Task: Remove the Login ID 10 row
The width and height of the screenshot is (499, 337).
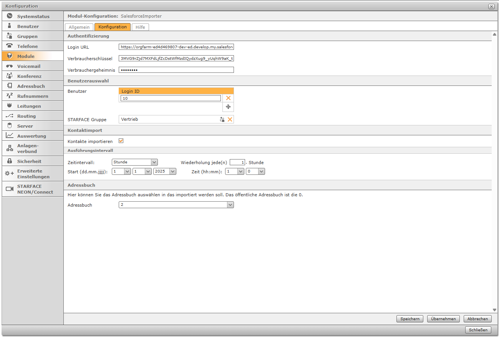Action: pos(228,98)
